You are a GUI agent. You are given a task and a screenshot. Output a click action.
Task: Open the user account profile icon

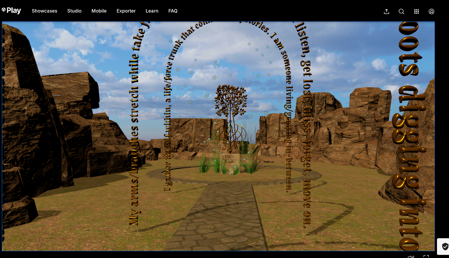431,11
